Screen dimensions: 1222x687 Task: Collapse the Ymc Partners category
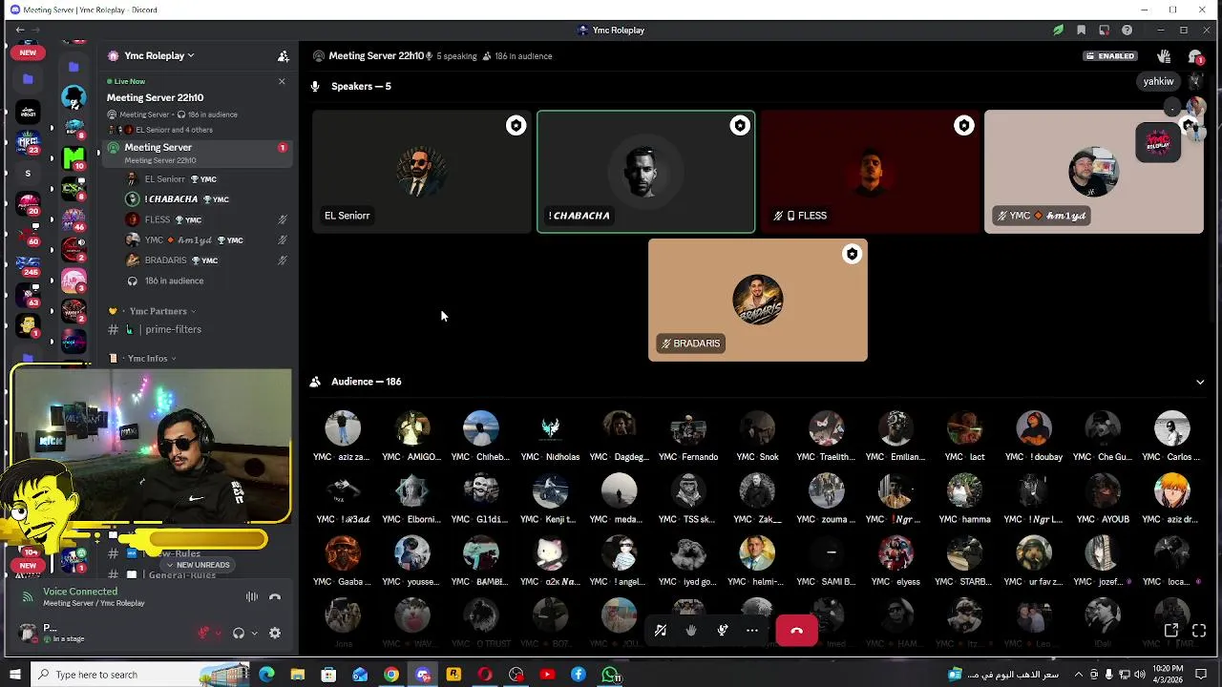[x=158, y=311]
